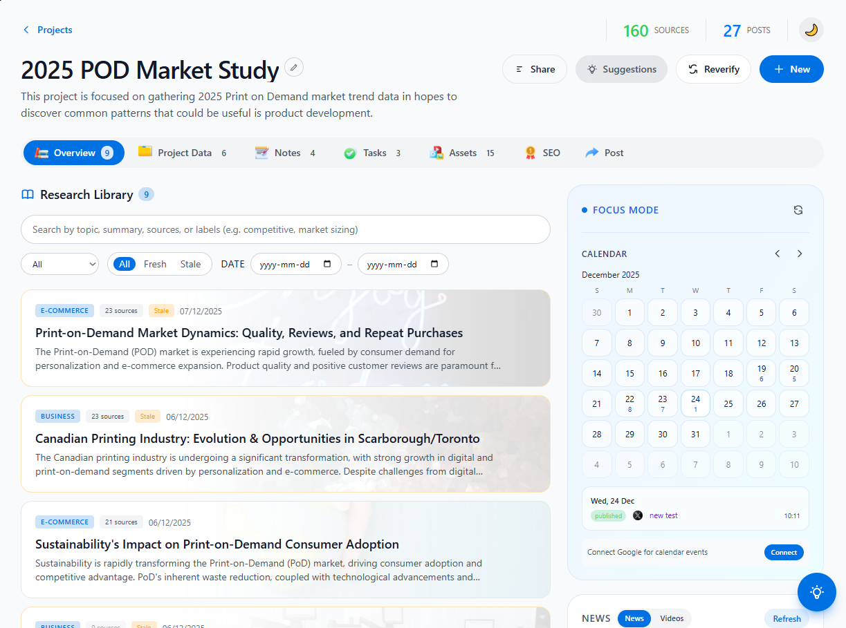This screenshot has width=846, height=628.
Task: Select December 1 on calendar
Action: (629, 312)
